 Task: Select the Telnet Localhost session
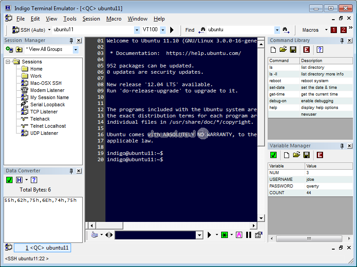pos(48,126)
